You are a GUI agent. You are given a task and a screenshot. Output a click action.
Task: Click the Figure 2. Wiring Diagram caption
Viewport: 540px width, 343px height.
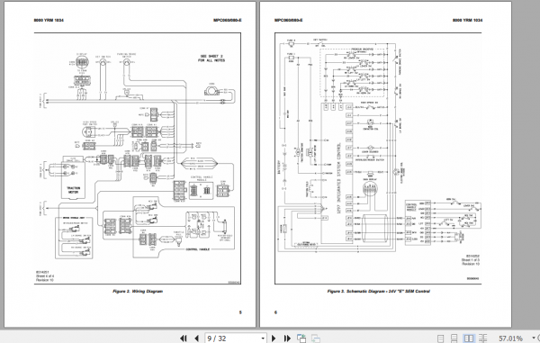pos(138,292)
